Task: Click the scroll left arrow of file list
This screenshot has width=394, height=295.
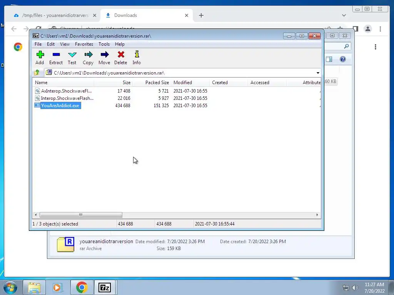Action: pyautogui.click(x=36, y=215)
